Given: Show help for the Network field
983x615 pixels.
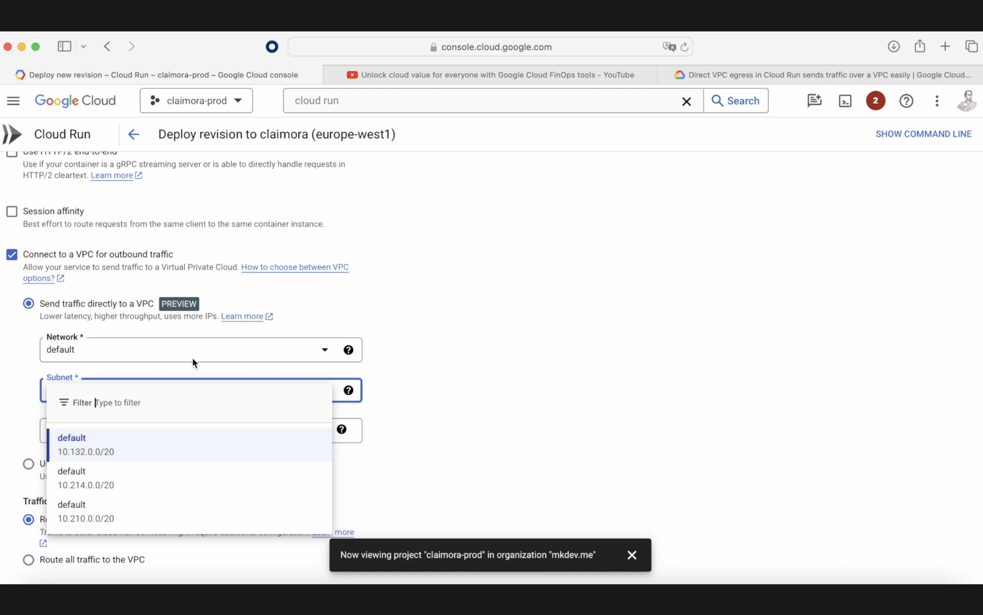Looking at the screenshot, I should coord(348,350).
